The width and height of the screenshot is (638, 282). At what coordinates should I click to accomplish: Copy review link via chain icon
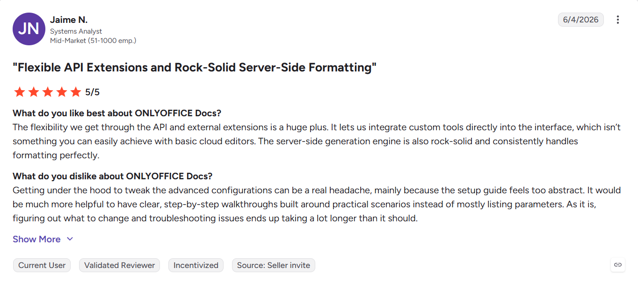(x=618, y=265)
